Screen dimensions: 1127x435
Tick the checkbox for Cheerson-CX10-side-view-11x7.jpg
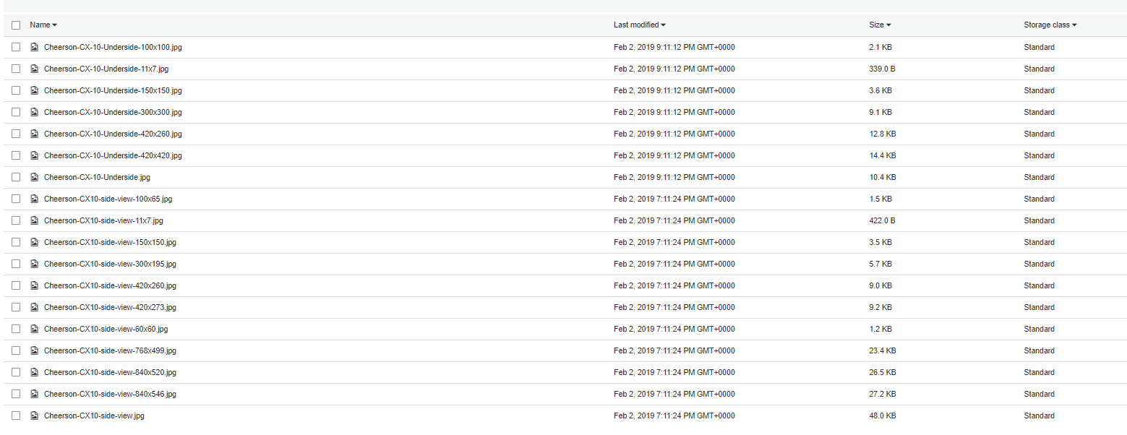[16, 220]
